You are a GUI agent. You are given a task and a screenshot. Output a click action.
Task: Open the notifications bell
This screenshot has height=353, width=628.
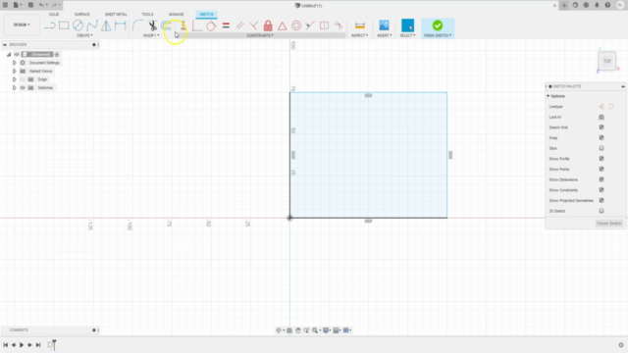click(597, 5)
